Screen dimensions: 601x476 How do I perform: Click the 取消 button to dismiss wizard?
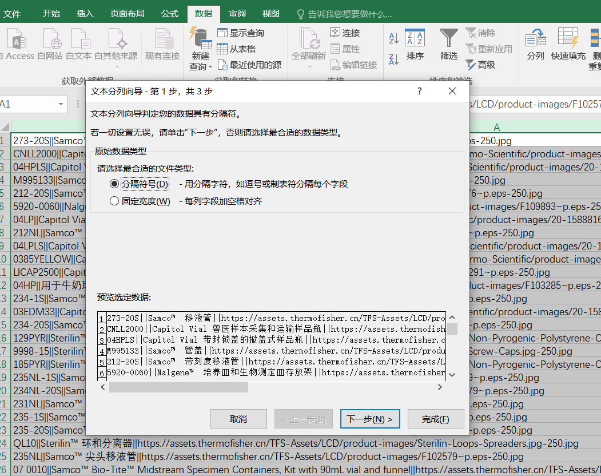click(238, 419)
